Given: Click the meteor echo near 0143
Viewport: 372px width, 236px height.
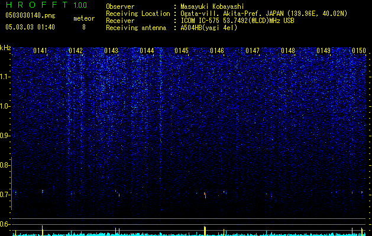Looking at the screenshot, I should [115, 191].
